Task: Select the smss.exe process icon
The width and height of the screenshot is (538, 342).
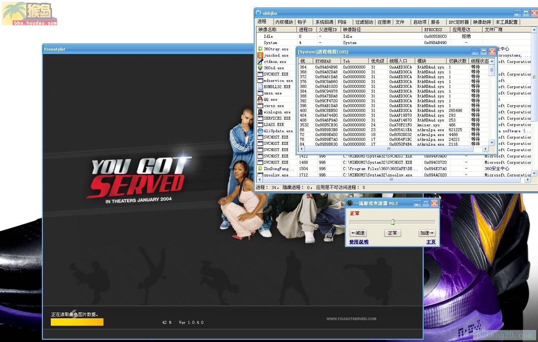Action: tap(260, 93)
